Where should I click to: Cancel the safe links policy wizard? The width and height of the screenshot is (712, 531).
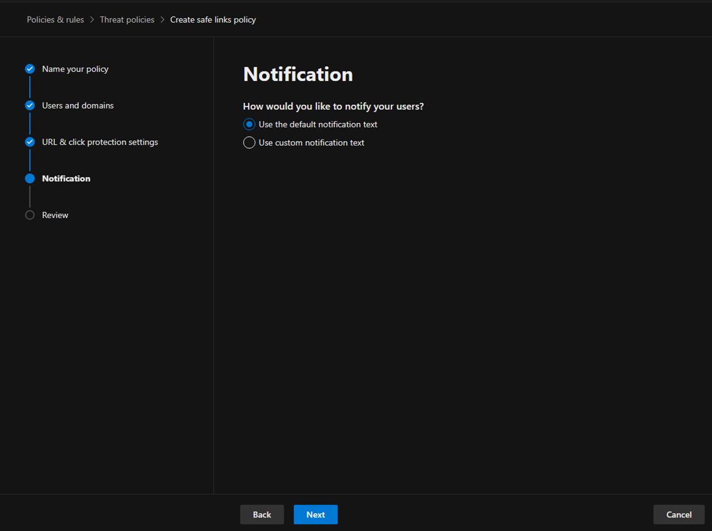678,515
